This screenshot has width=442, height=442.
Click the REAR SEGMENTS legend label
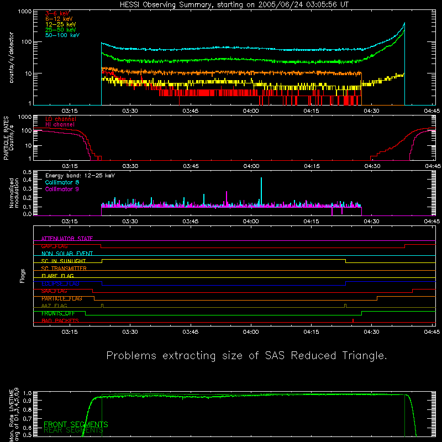coord(73,430)
